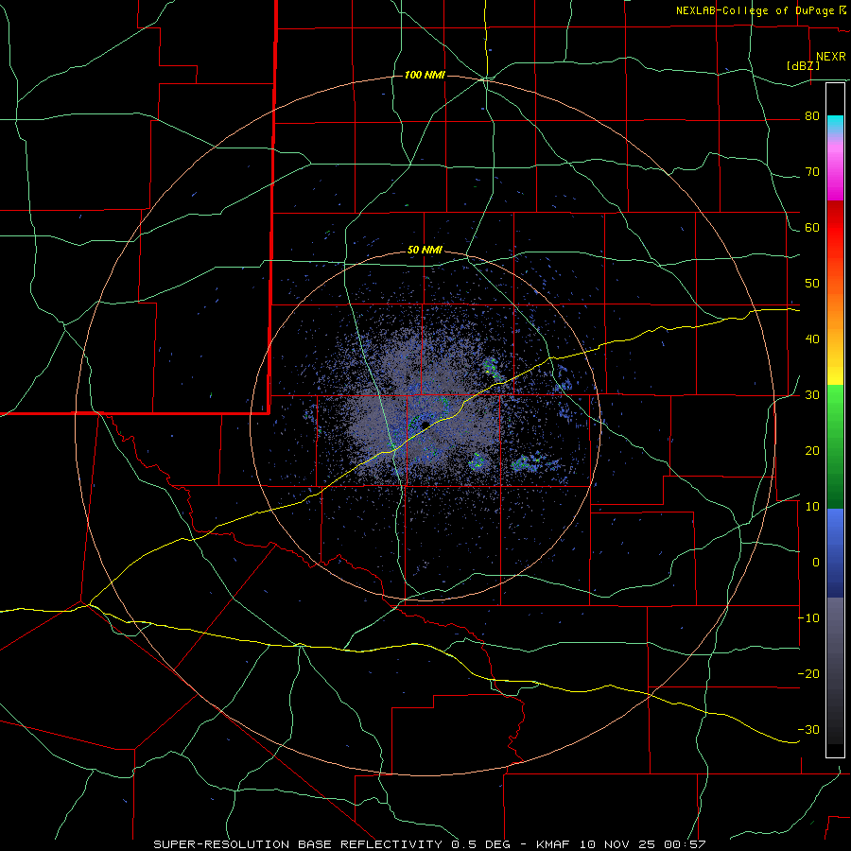This screenshot has width=851, height=851.
Task: Click the -20 dBZ scale value
Action: [808, 673]
